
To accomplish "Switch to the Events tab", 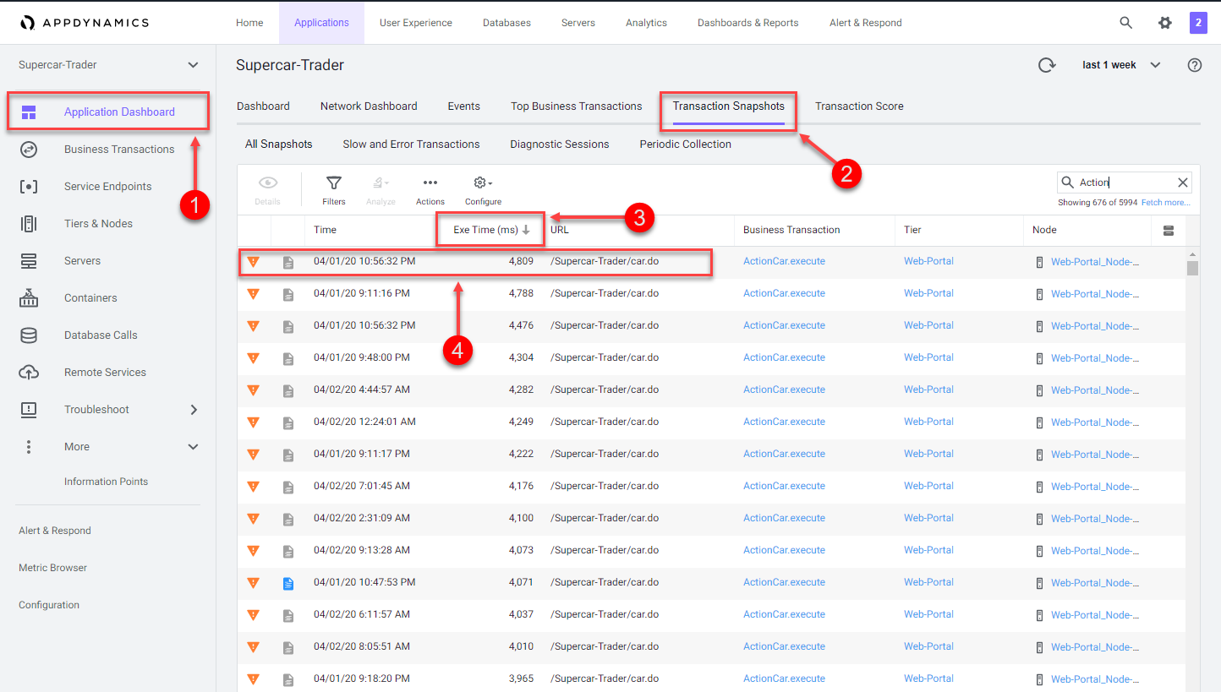I will click(x=464, y=106).
